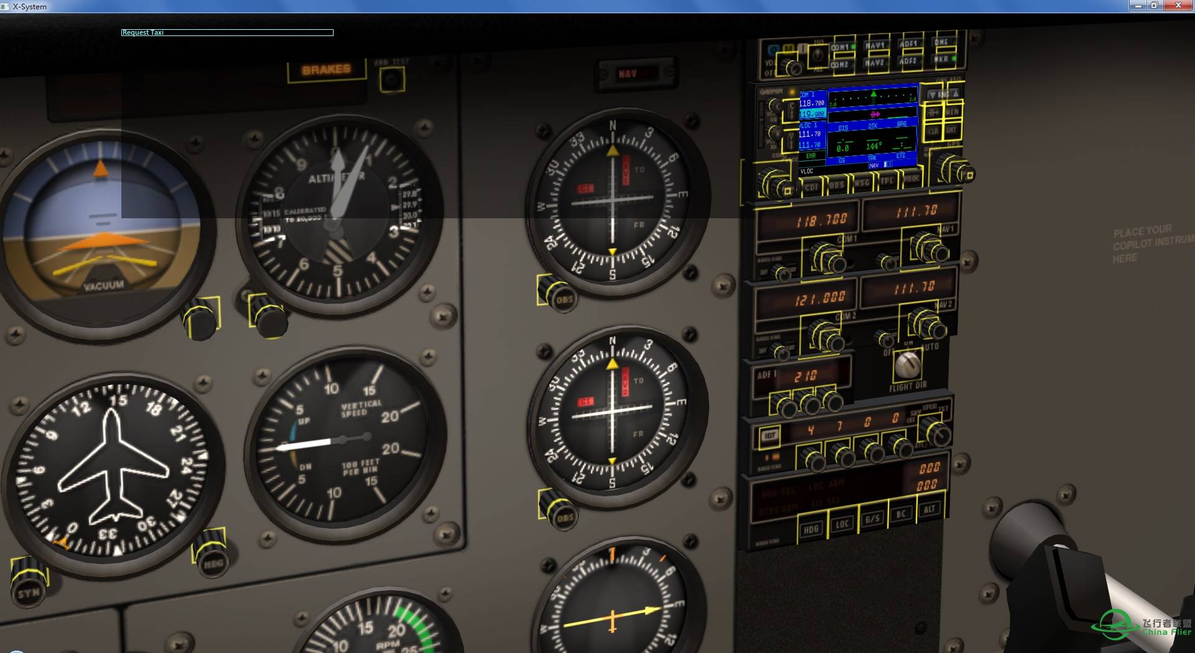Click the GPS standby COM frequency 119.900

(812, 114)
